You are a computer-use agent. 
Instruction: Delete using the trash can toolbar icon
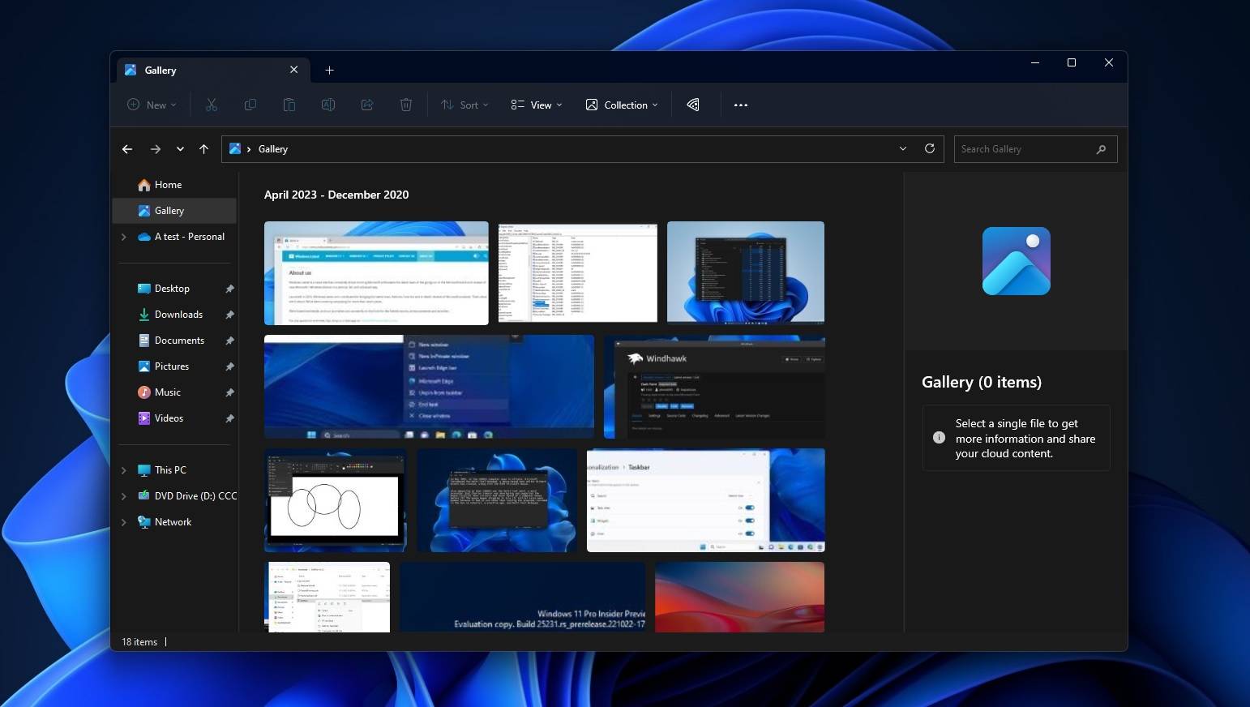(406, 105)
